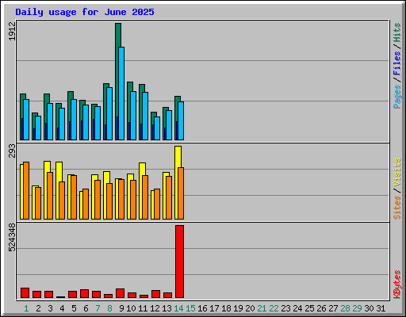
Task: Click day 17 on the x-axis
Action: 214,308
